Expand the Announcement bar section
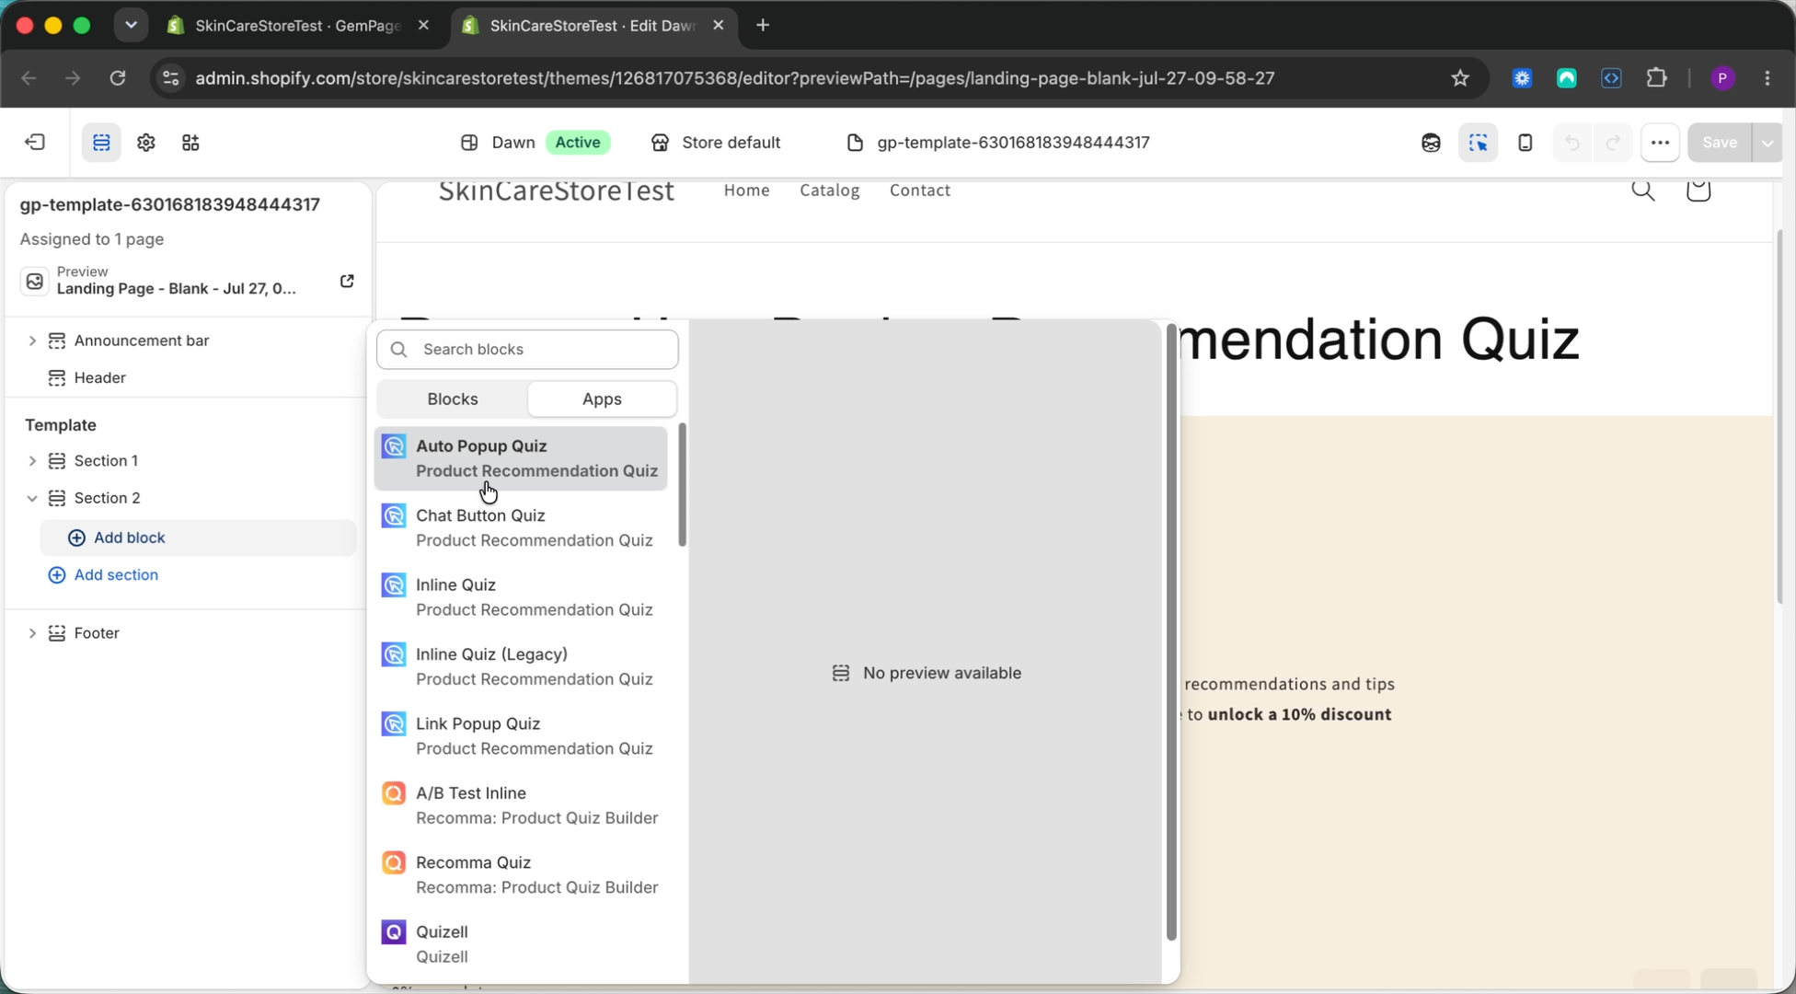The width and height of the screenshot is (1796, 994). [32, 341]
